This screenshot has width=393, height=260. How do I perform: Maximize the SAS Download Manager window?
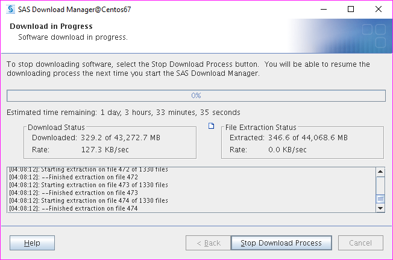351,9
